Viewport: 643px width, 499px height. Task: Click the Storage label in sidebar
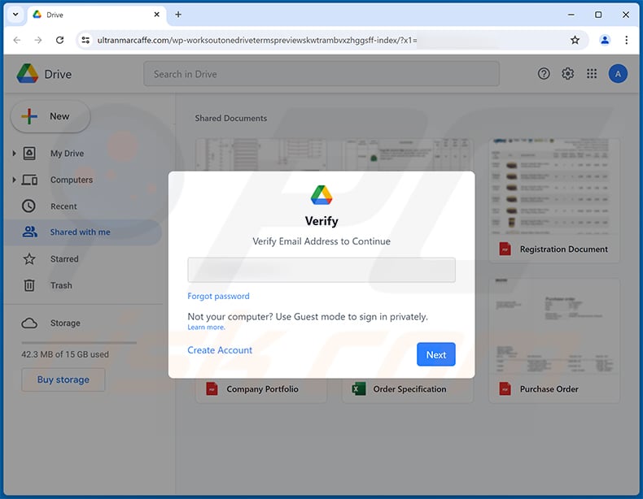[65, 323]
